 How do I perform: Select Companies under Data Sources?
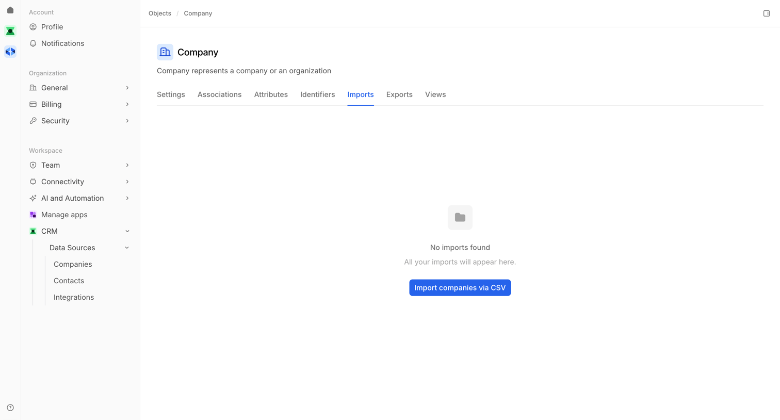(x=73, y=264)
